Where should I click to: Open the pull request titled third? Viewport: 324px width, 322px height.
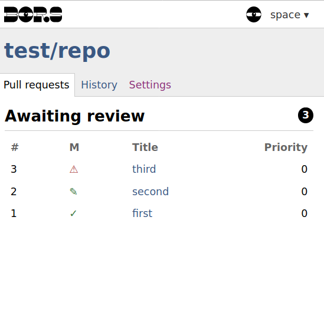(x=144, y=169)
